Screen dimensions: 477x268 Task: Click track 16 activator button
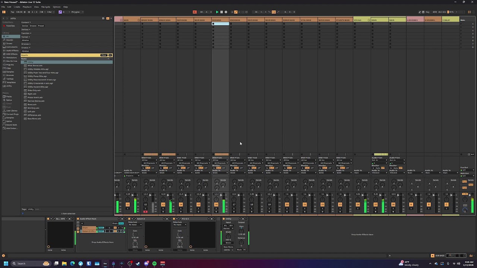tap(216, 204)
